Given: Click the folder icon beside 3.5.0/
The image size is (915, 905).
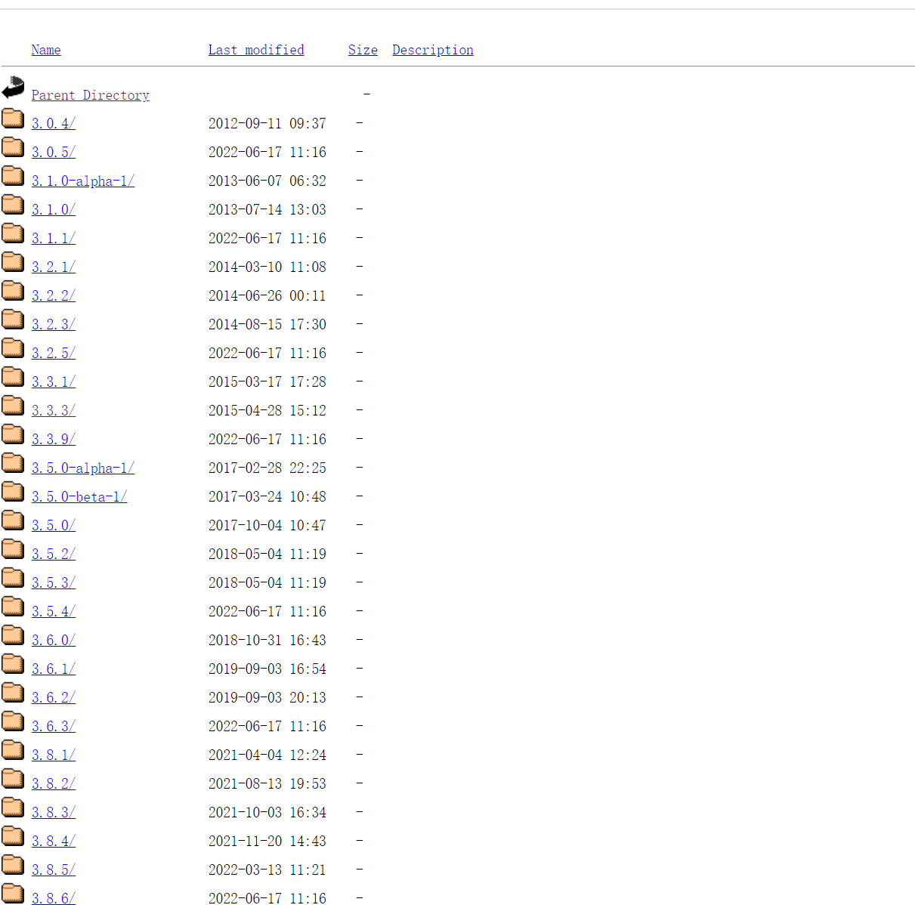Looking at the screenshot, I should [13, 519].
